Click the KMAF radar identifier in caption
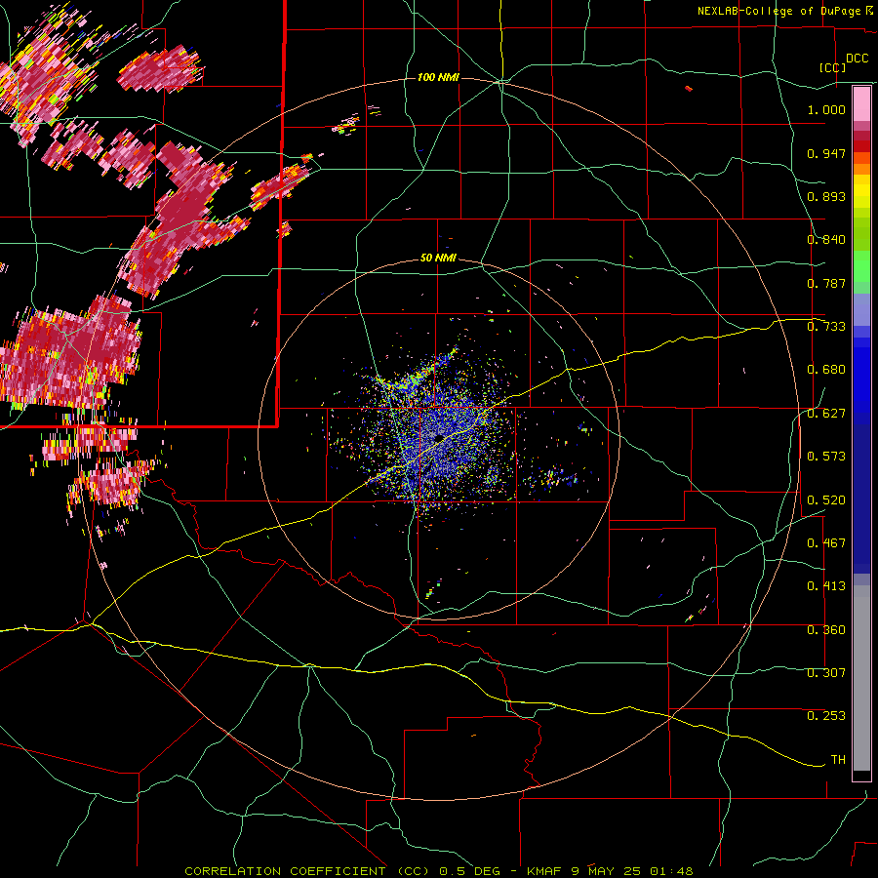Viewport: 878px width, 878px height. pyautogui.click(x=544, y=871)
